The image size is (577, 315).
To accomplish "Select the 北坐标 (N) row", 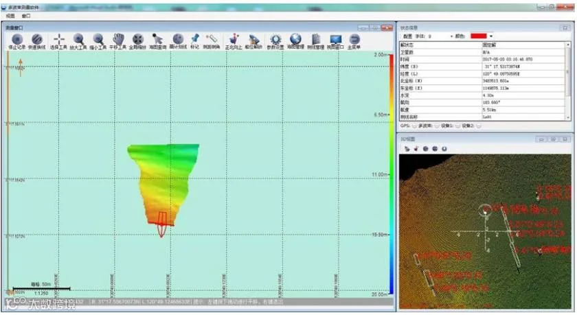I will point(482,81).
